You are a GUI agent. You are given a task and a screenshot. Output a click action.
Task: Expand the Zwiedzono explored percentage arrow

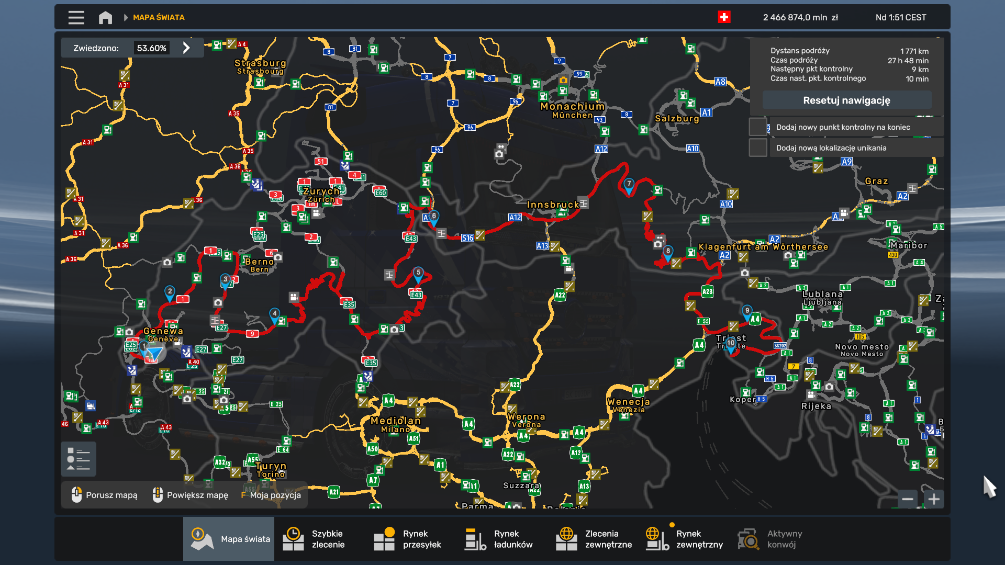[186, 48]
